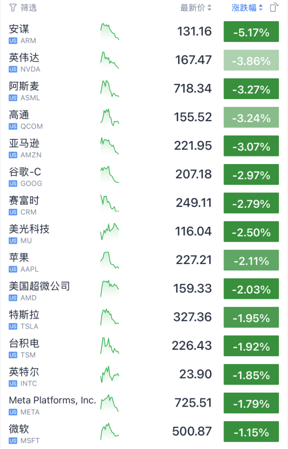This screenshot has height=449, width=288.
Task: Open the 筛选 filter funnel icon
Action: tap(13, 8)
